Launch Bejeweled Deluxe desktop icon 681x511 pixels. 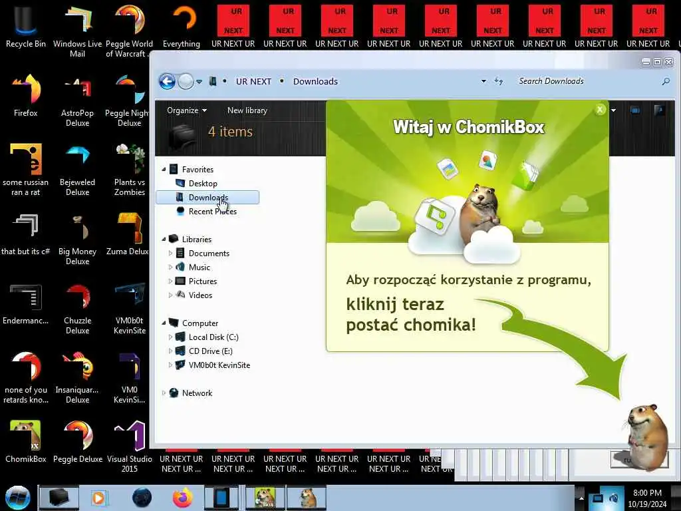(77, 170)
